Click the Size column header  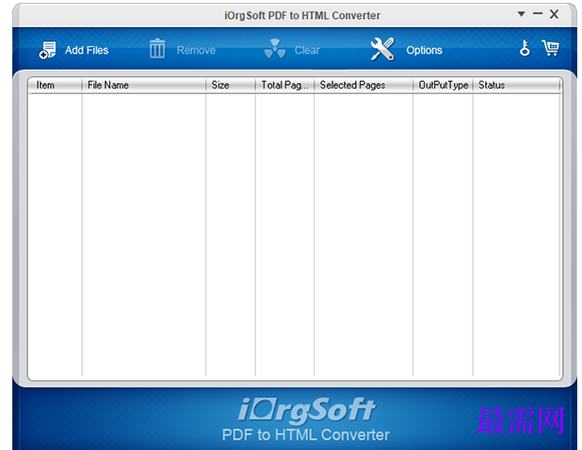231,86
